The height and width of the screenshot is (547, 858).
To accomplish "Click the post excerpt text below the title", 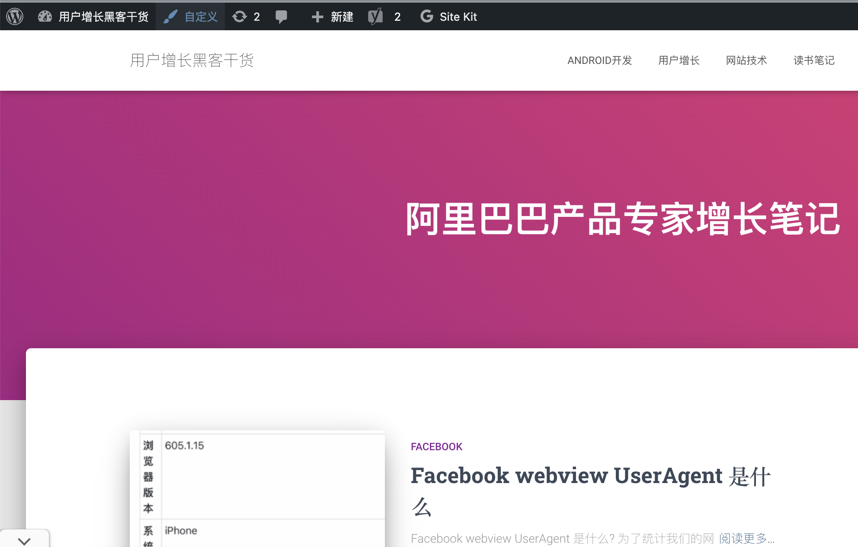I will pyautogui.click(x=562, y=538).
